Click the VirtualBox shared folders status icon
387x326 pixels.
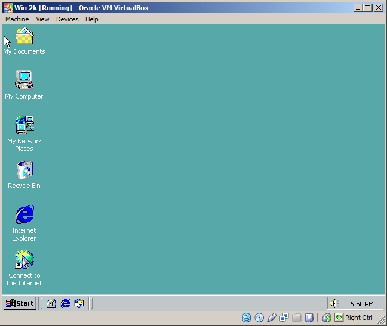pyautogui.click(x=296, y=318)
